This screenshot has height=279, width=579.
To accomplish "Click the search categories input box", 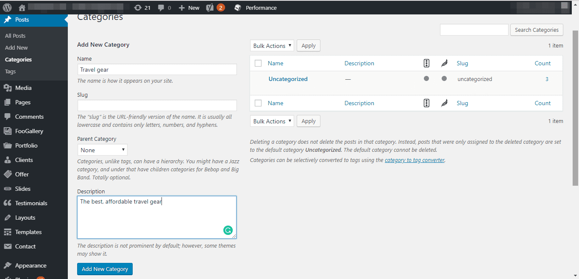I will click(x=474, y=30).
